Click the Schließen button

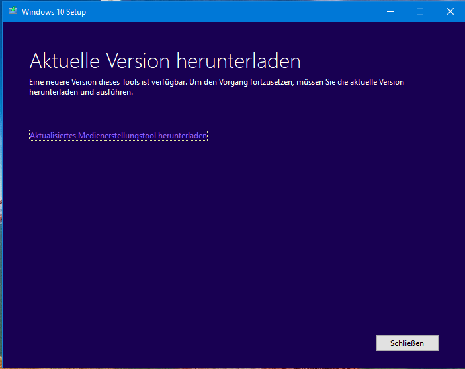click(x=407, y=343)
